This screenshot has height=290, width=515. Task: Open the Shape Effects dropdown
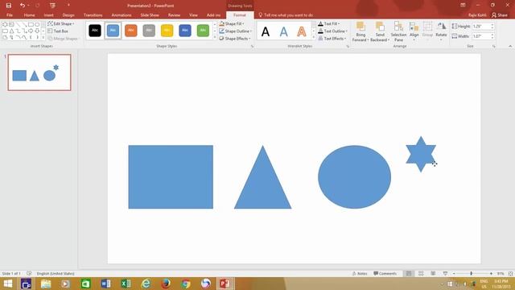[x=234, y=39]
